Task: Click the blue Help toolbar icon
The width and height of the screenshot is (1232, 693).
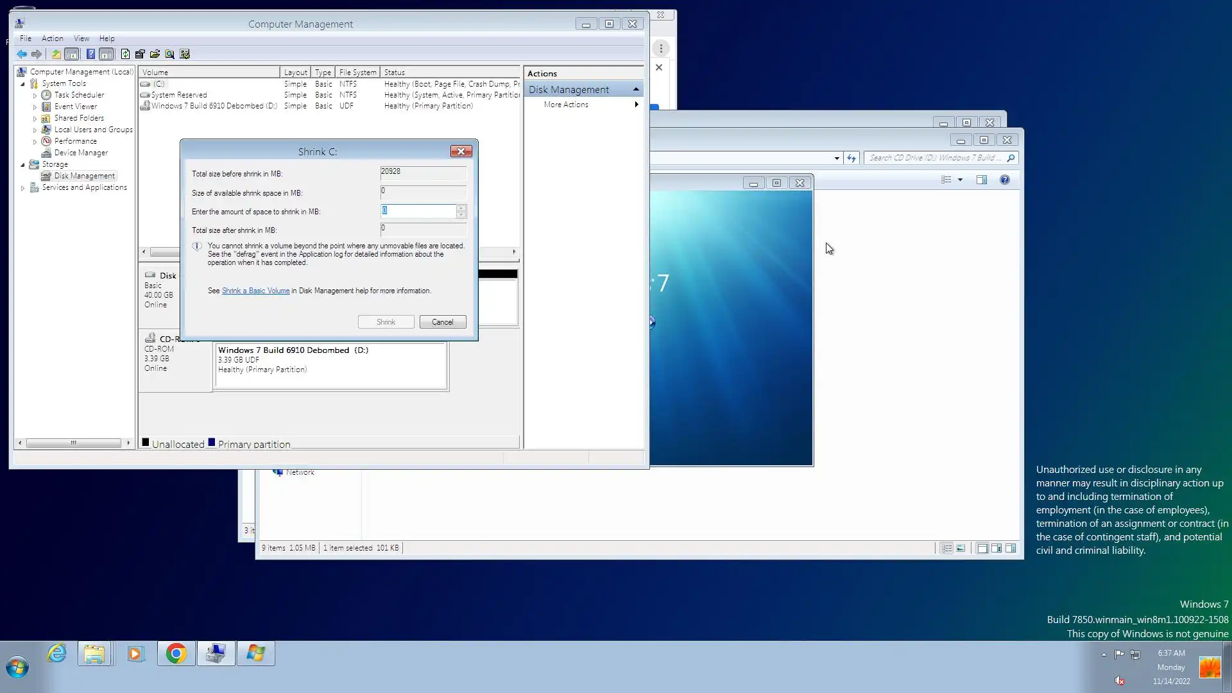Action: (x=90, y=55)
